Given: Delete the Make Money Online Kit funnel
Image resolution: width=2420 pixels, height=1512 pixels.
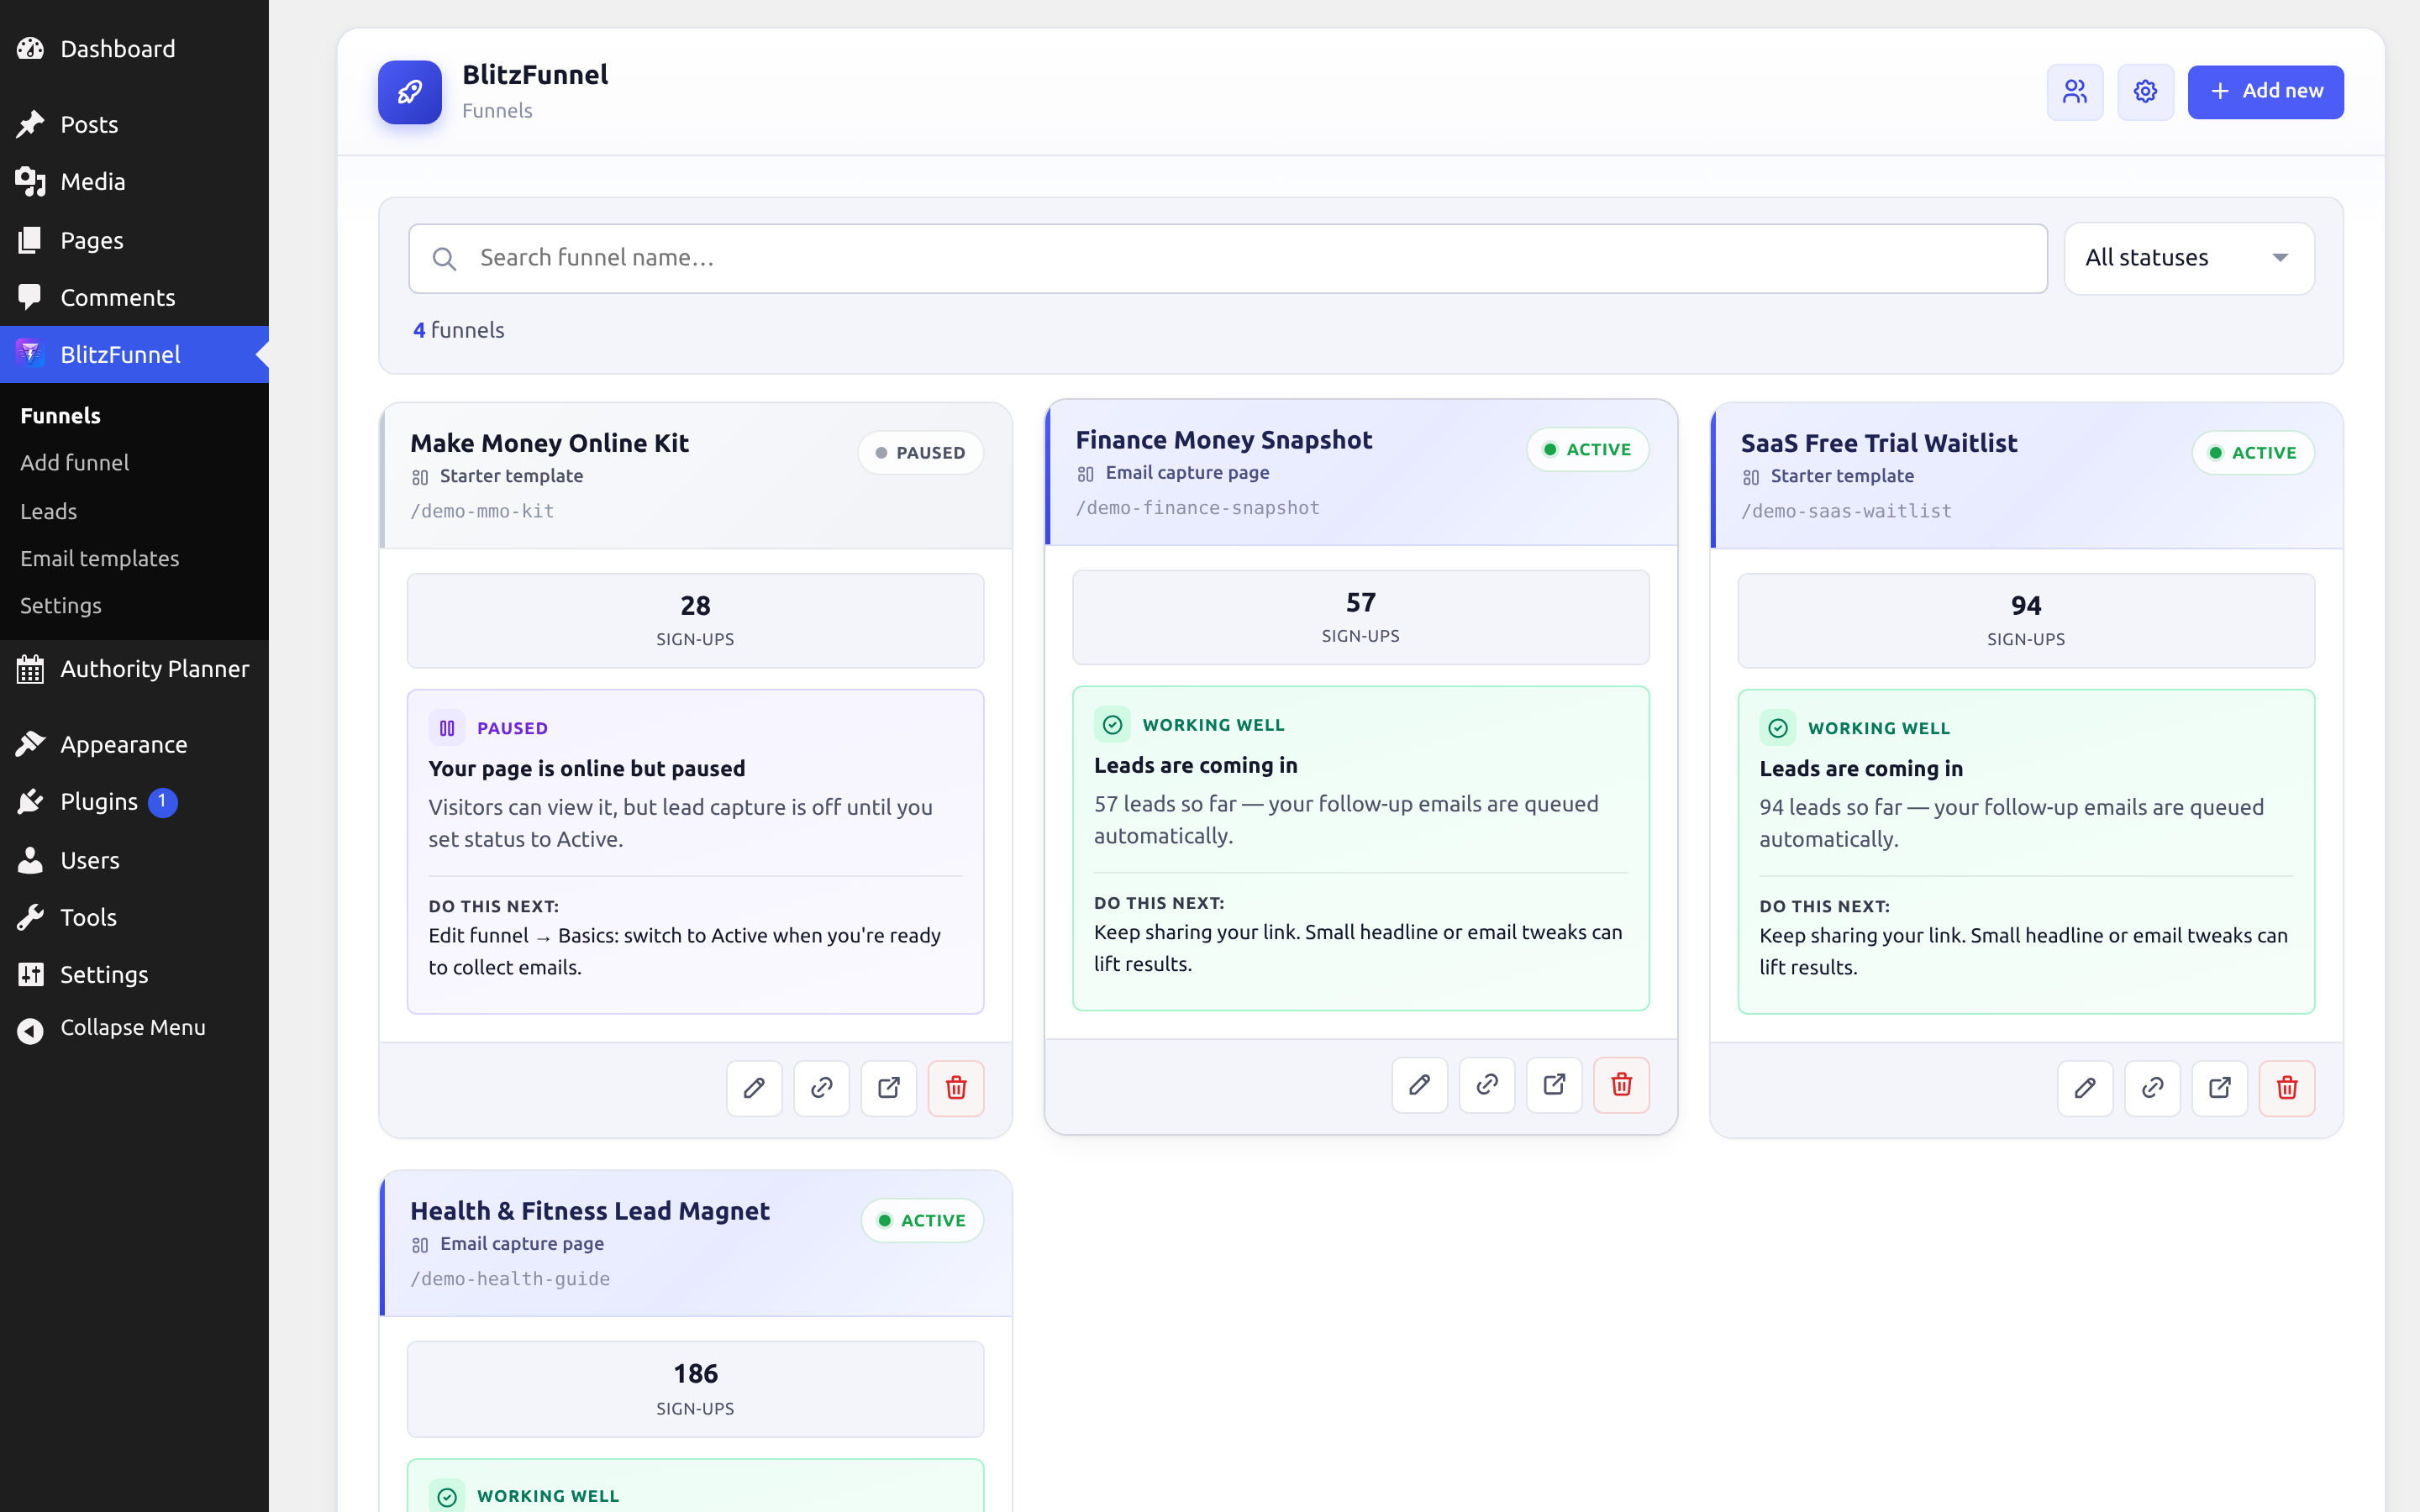Looking at the screenshot, I should click(x=956, y=1088).
